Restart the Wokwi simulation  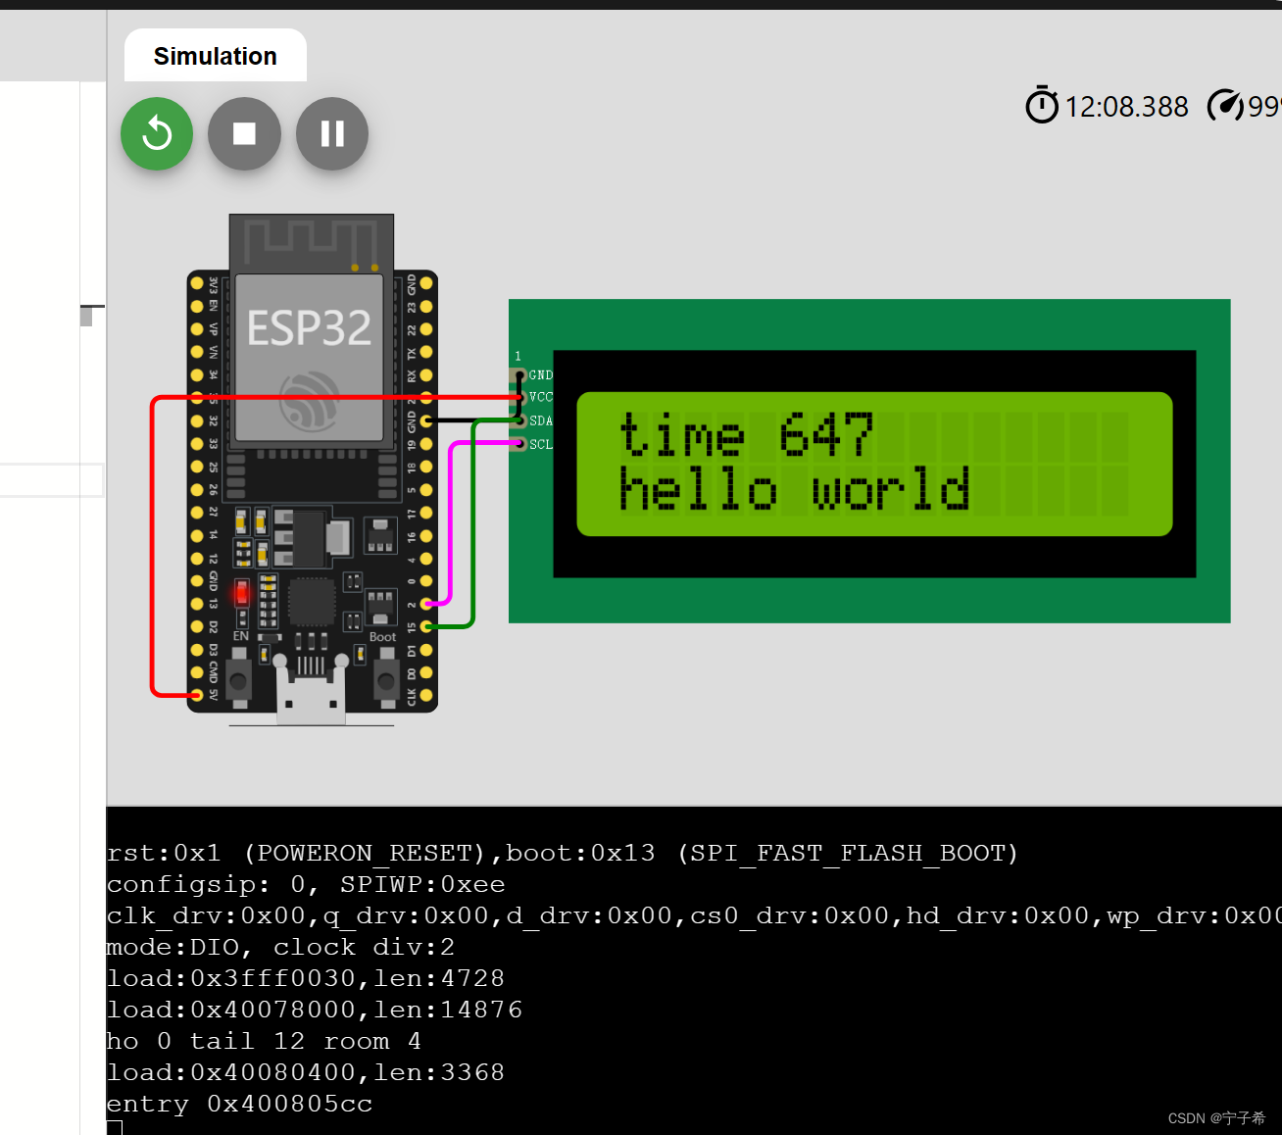(x=156, y=134)
